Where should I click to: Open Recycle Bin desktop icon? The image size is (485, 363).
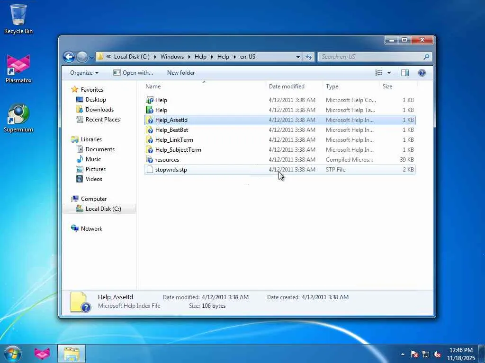tap(18, 19)
